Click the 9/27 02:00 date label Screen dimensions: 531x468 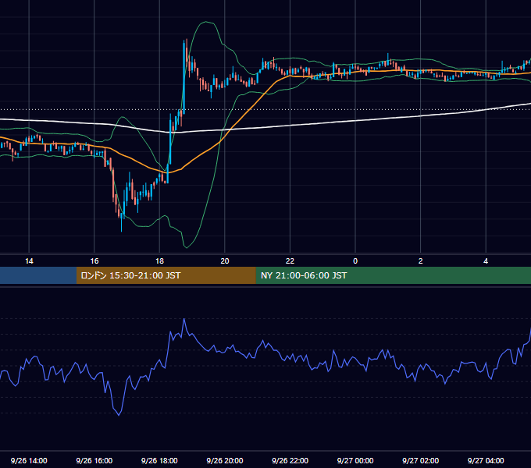(420, 460)
